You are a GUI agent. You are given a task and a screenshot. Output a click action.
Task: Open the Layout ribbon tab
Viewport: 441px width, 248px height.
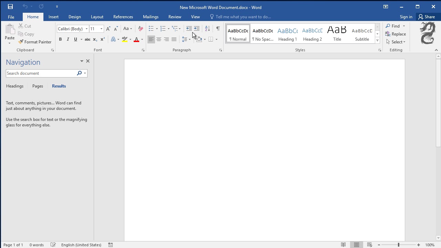pyautogui.click(x=97, y=17)
